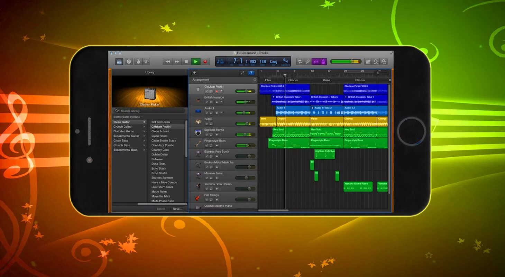Add new track with plus button
The image size is (505, 277).
(x=194, y=73)
